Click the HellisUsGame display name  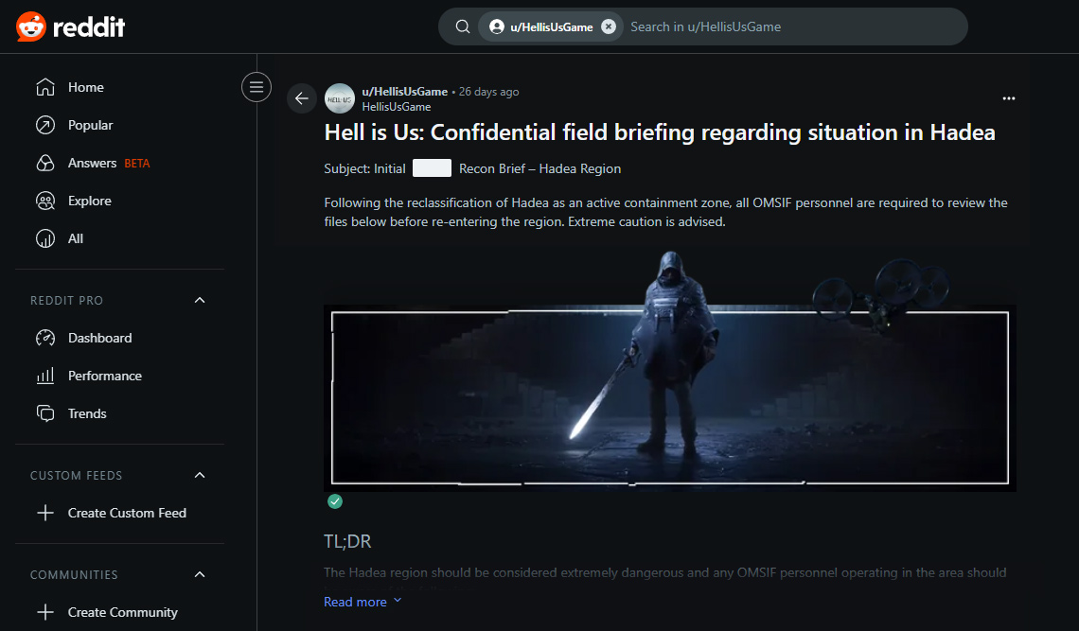pos(397,107)
